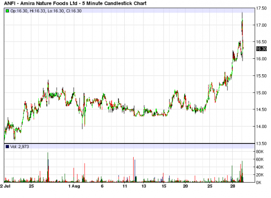This screenshot has height=198, width=271.
Task: Select the 13 date axis label
Action: click(143, 186)
